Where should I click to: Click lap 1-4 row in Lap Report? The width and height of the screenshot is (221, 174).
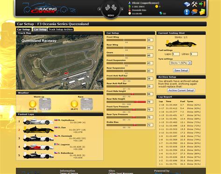click(180, 154)
